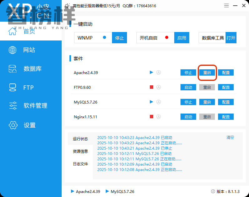Open the 数据库 section in sidebar
Viewport: 249px width, 197px height.
[x=31, y=69]
